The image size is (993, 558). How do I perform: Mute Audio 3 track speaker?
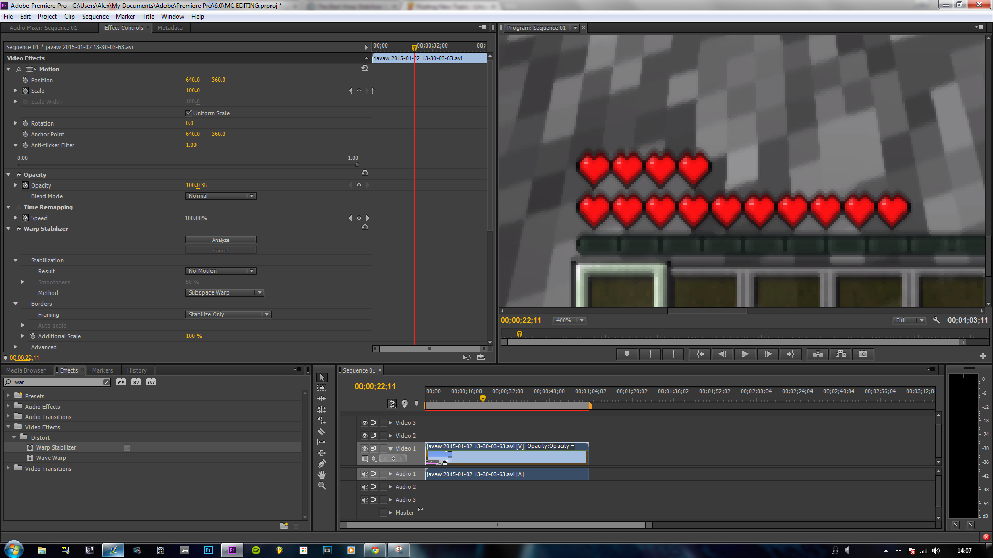click(x=365, y=500)
